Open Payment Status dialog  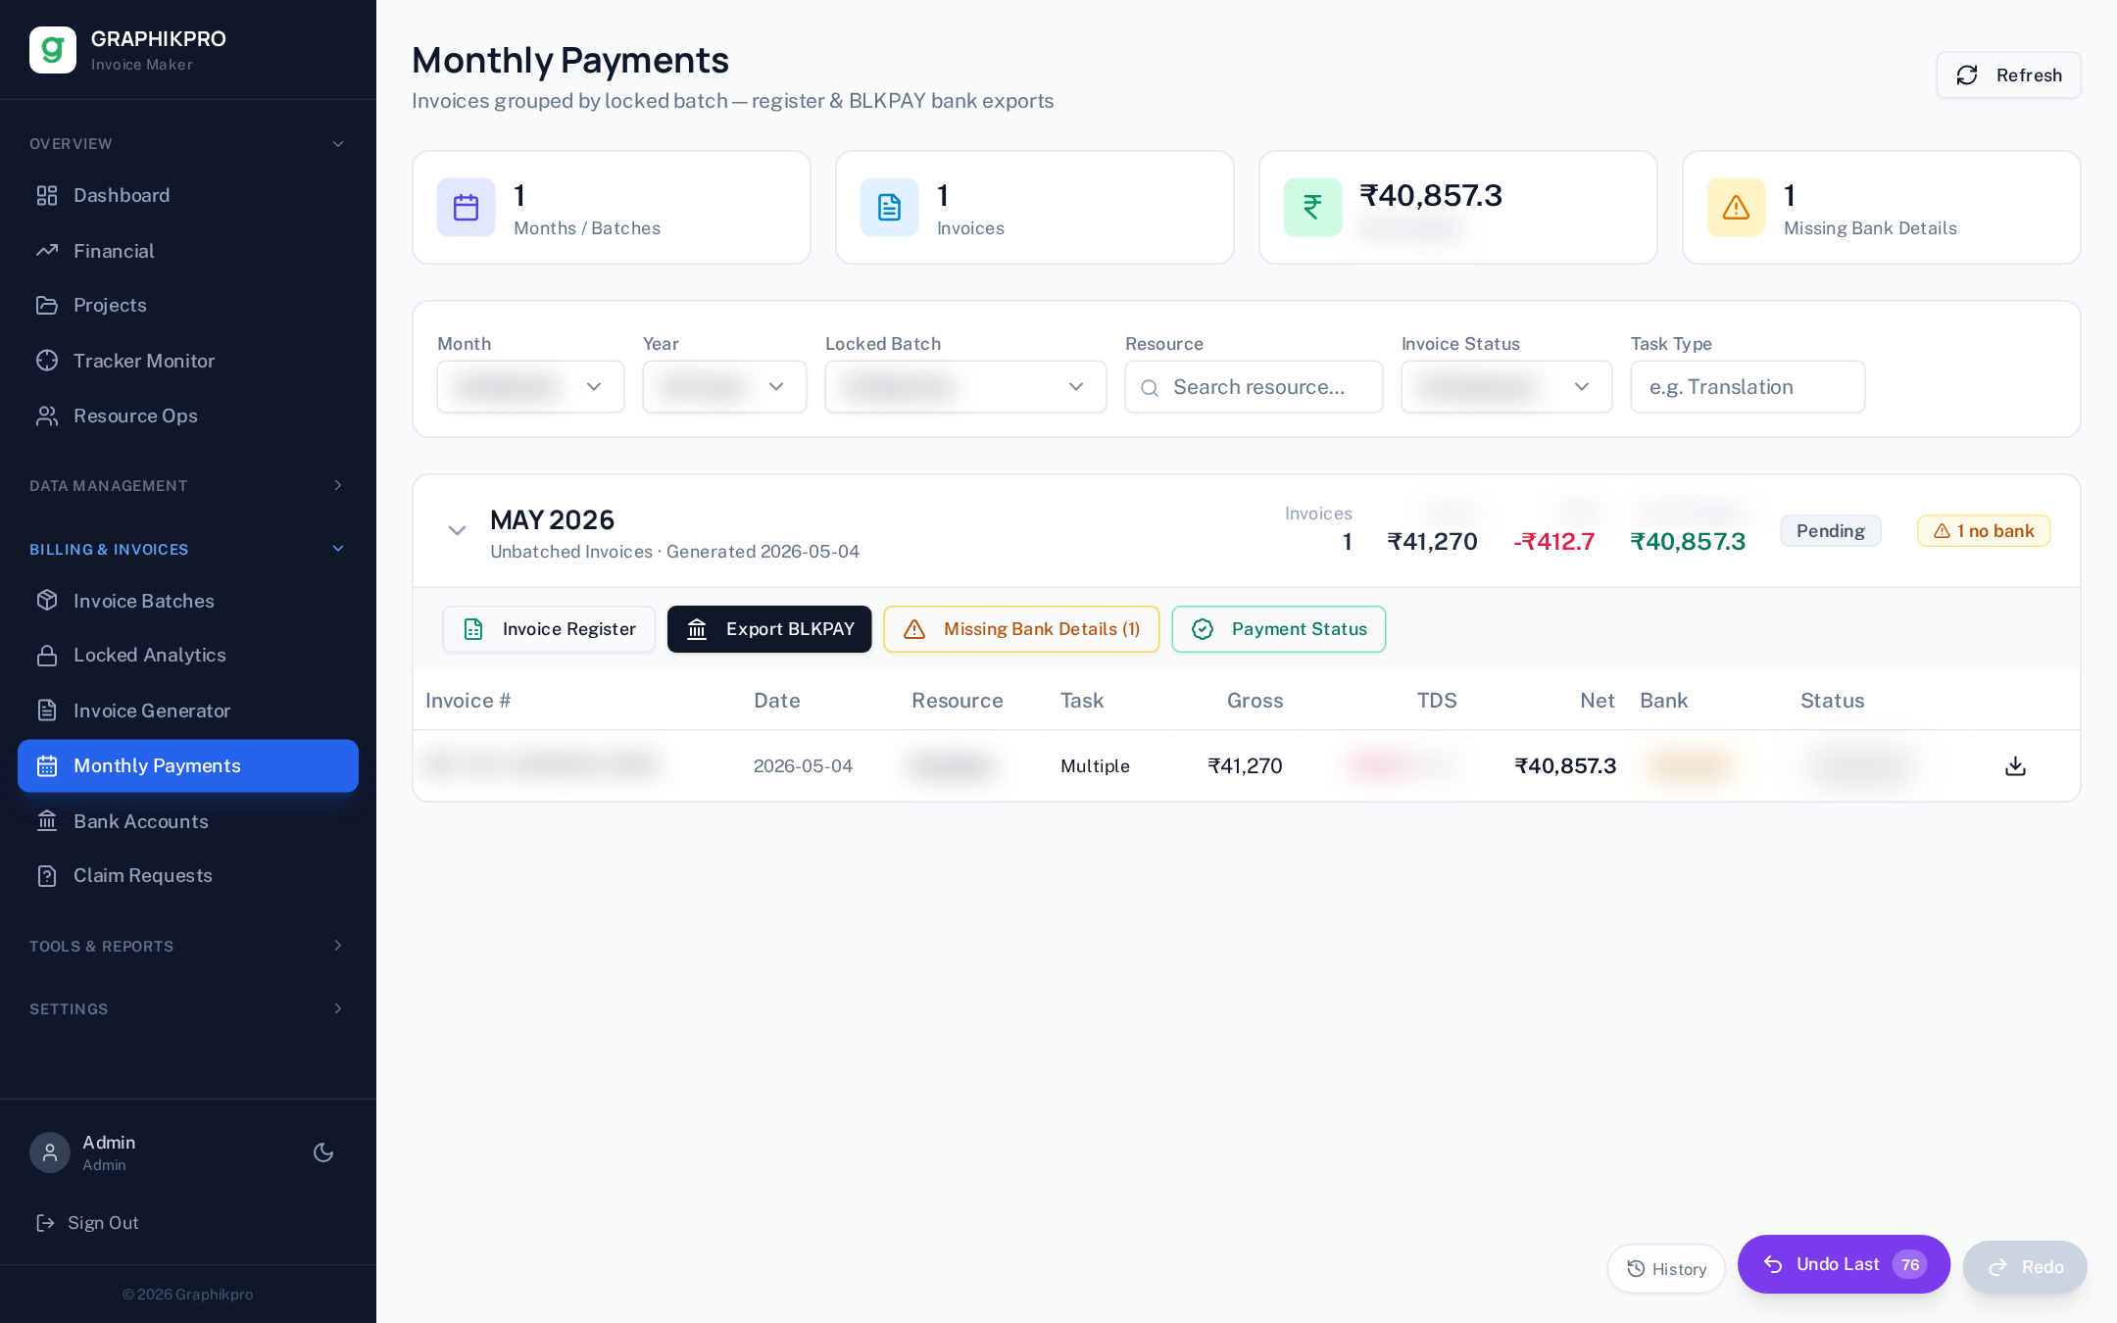(1279, 629)
